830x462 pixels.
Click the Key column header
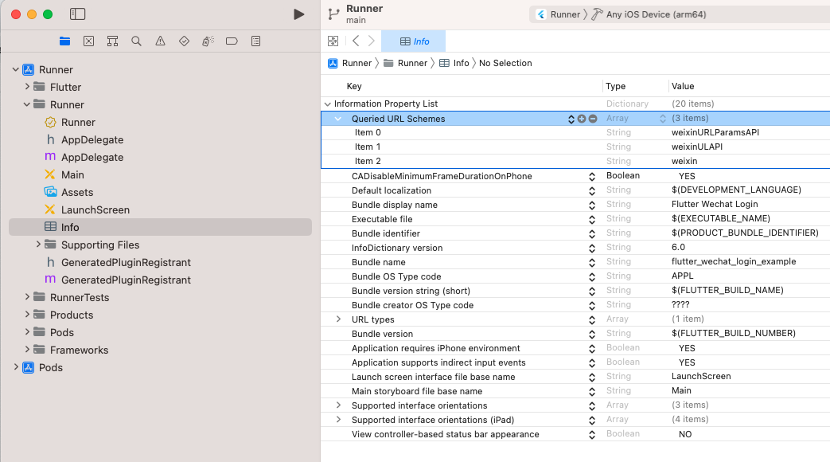(354, 86)
